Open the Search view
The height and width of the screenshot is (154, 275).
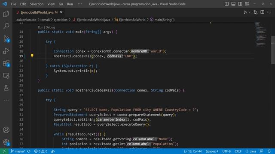pos(6,26)
